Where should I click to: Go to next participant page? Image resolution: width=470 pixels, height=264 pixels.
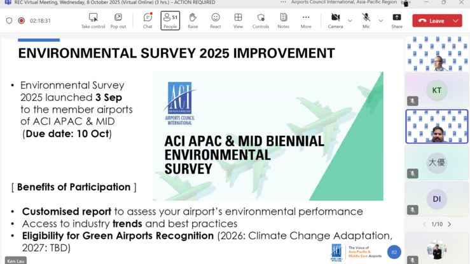(x=449, y=224)
